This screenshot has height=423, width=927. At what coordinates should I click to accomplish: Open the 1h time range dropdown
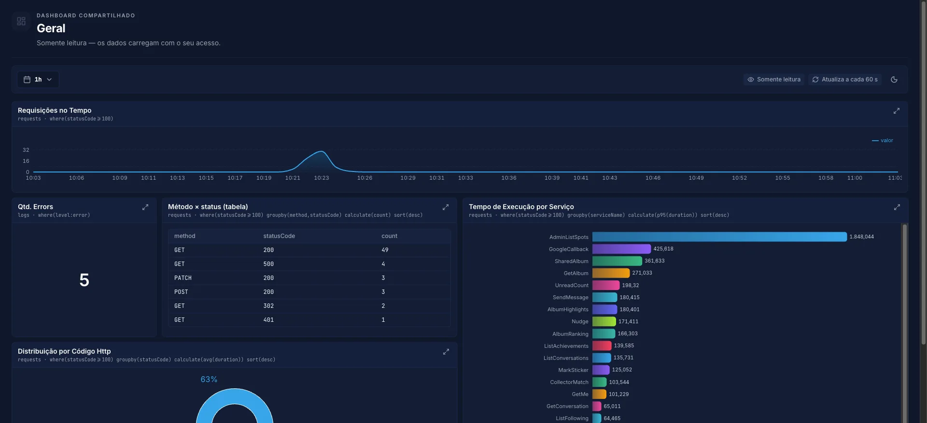(38, 79)
